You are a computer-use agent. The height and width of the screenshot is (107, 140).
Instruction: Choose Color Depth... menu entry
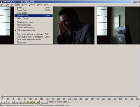coord(33,13)
